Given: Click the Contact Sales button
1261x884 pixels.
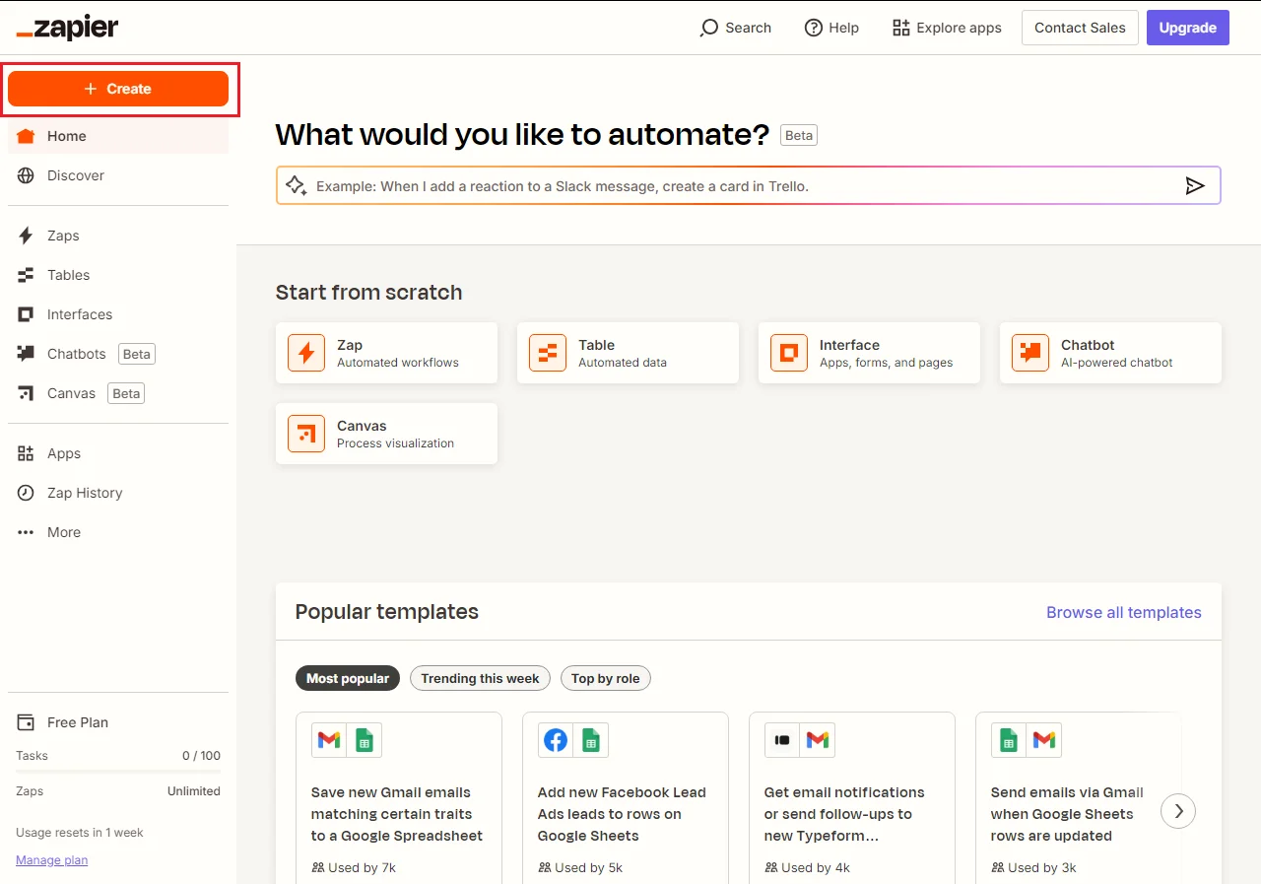Looking at the screenshot, I should pyautogui.click(x=1080, y=28).
